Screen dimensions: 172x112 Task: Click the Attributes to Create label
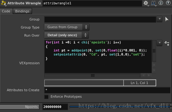click(23, 90)
